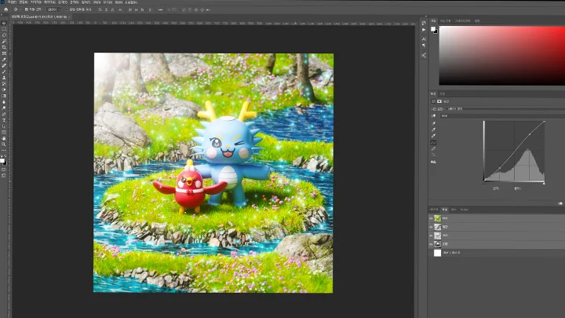Open the Image menu
Image resolution: width=565 pixels, height=318 pixels.
pos(35,2)
